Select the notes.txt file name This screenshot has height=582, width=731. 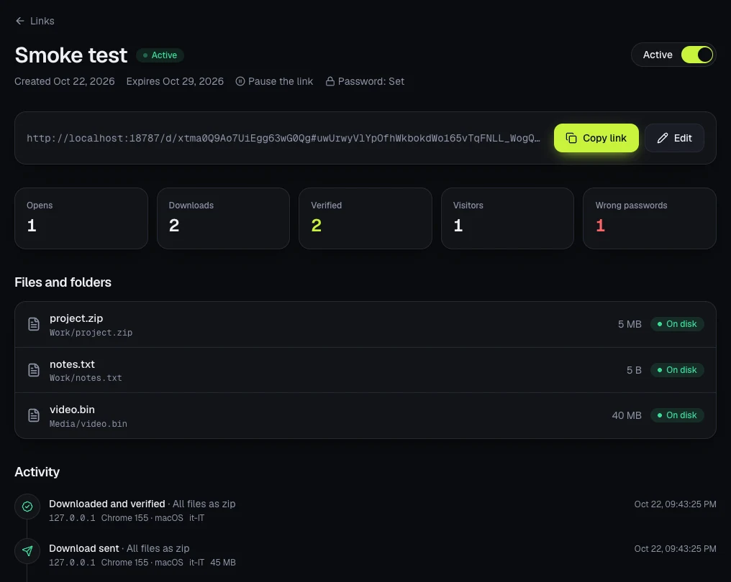72,364
